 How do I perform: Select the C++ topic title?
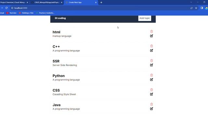(56, 47)
